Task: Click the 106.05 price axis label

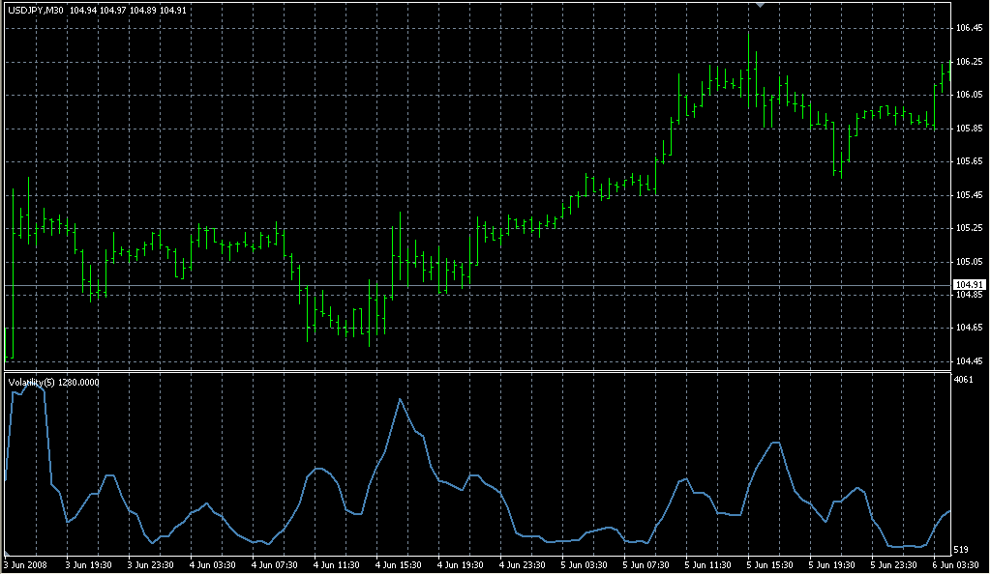Action: coord(969,95)
